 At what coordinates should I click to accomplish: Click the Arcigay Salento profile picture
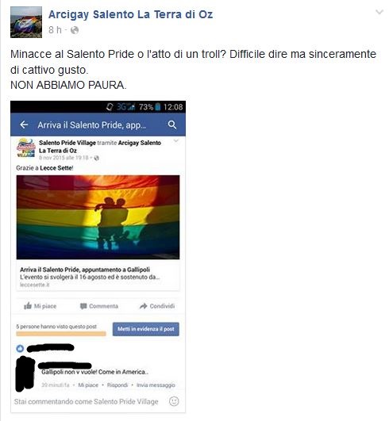26,22
